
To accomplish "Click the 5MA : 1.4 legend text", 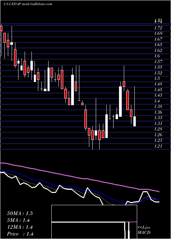I will (18, 220).
